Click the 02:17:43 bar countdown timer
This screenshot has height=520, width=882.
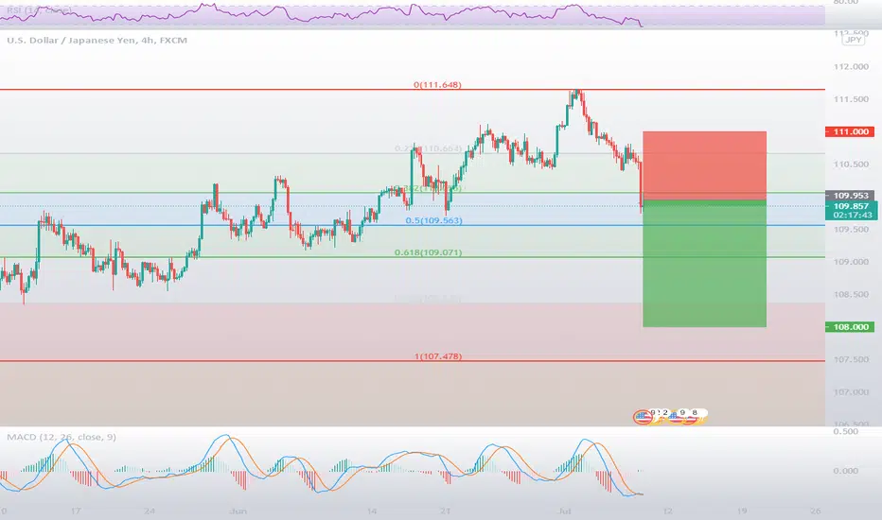851,216
